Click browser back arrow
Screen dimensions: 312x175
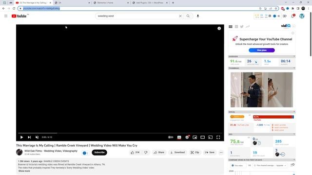point(3,8)
